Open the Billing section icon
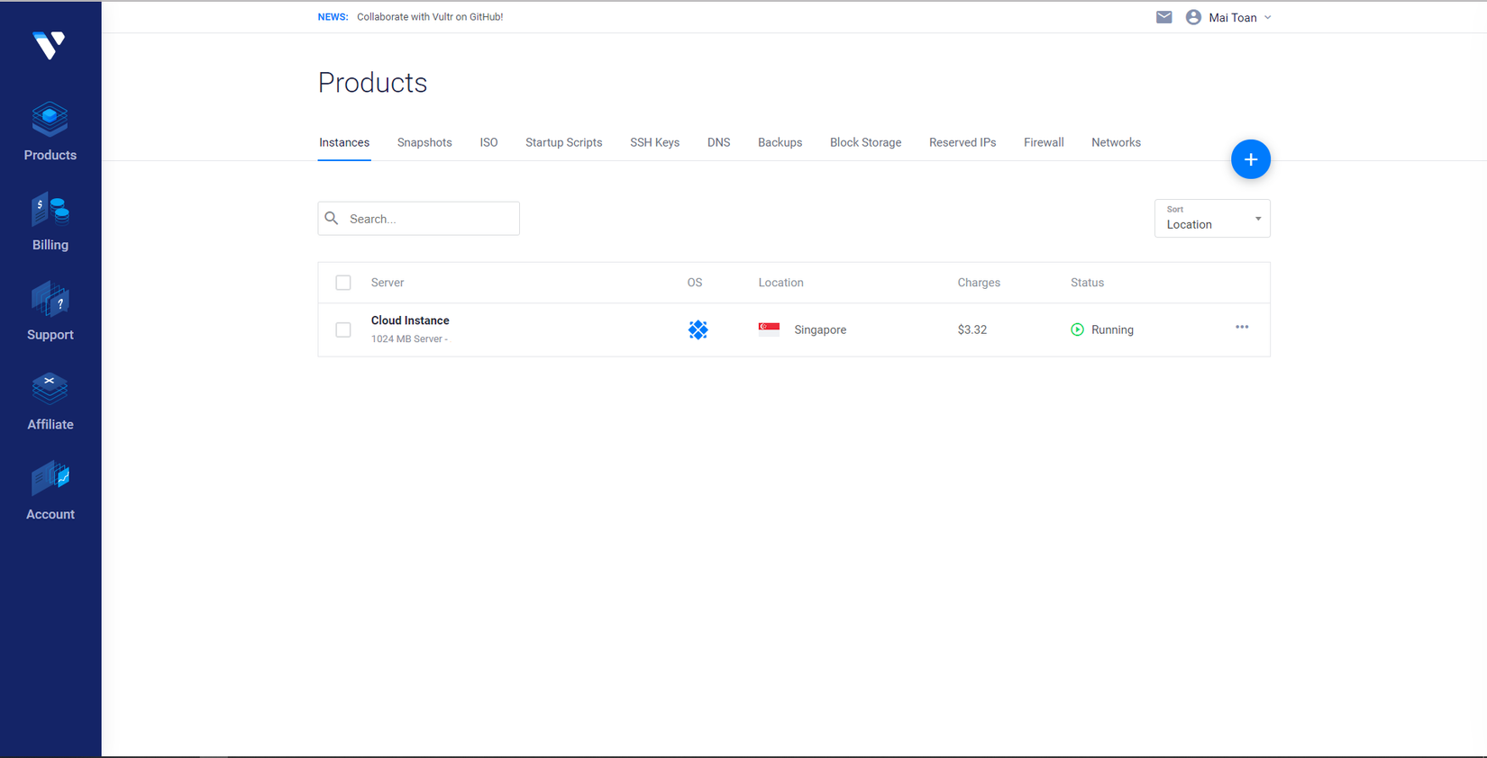Viewport: 1487px width, 758px height. (50, 211)
